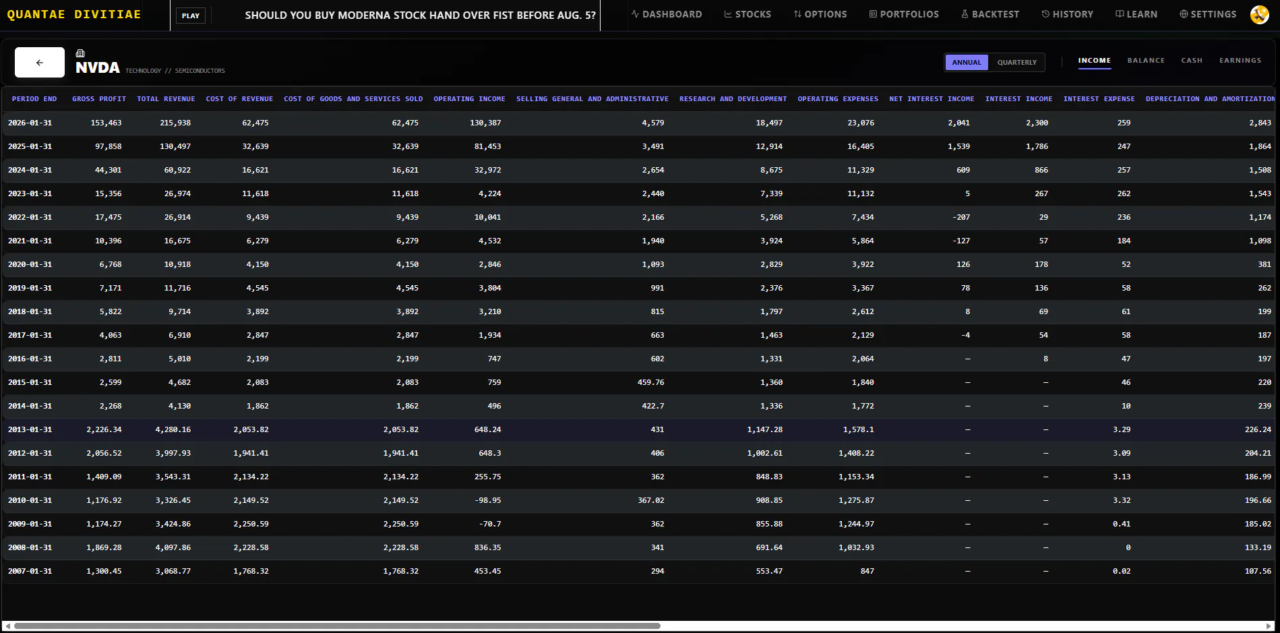The width and height of the screenshot is (1280, 633).
Task: Click the Semiconductors industry label
Action: pyautogui.click(x=200, y=71)
